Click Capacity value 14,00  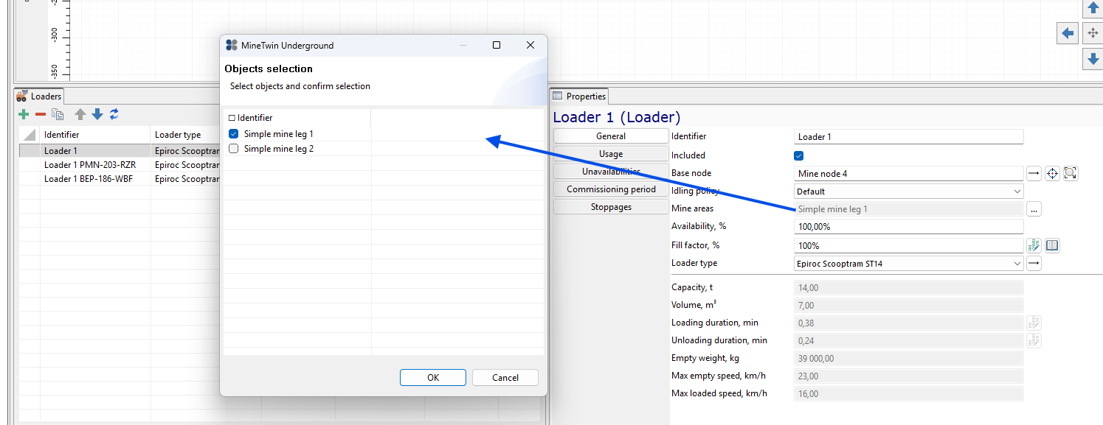[909, 288]
